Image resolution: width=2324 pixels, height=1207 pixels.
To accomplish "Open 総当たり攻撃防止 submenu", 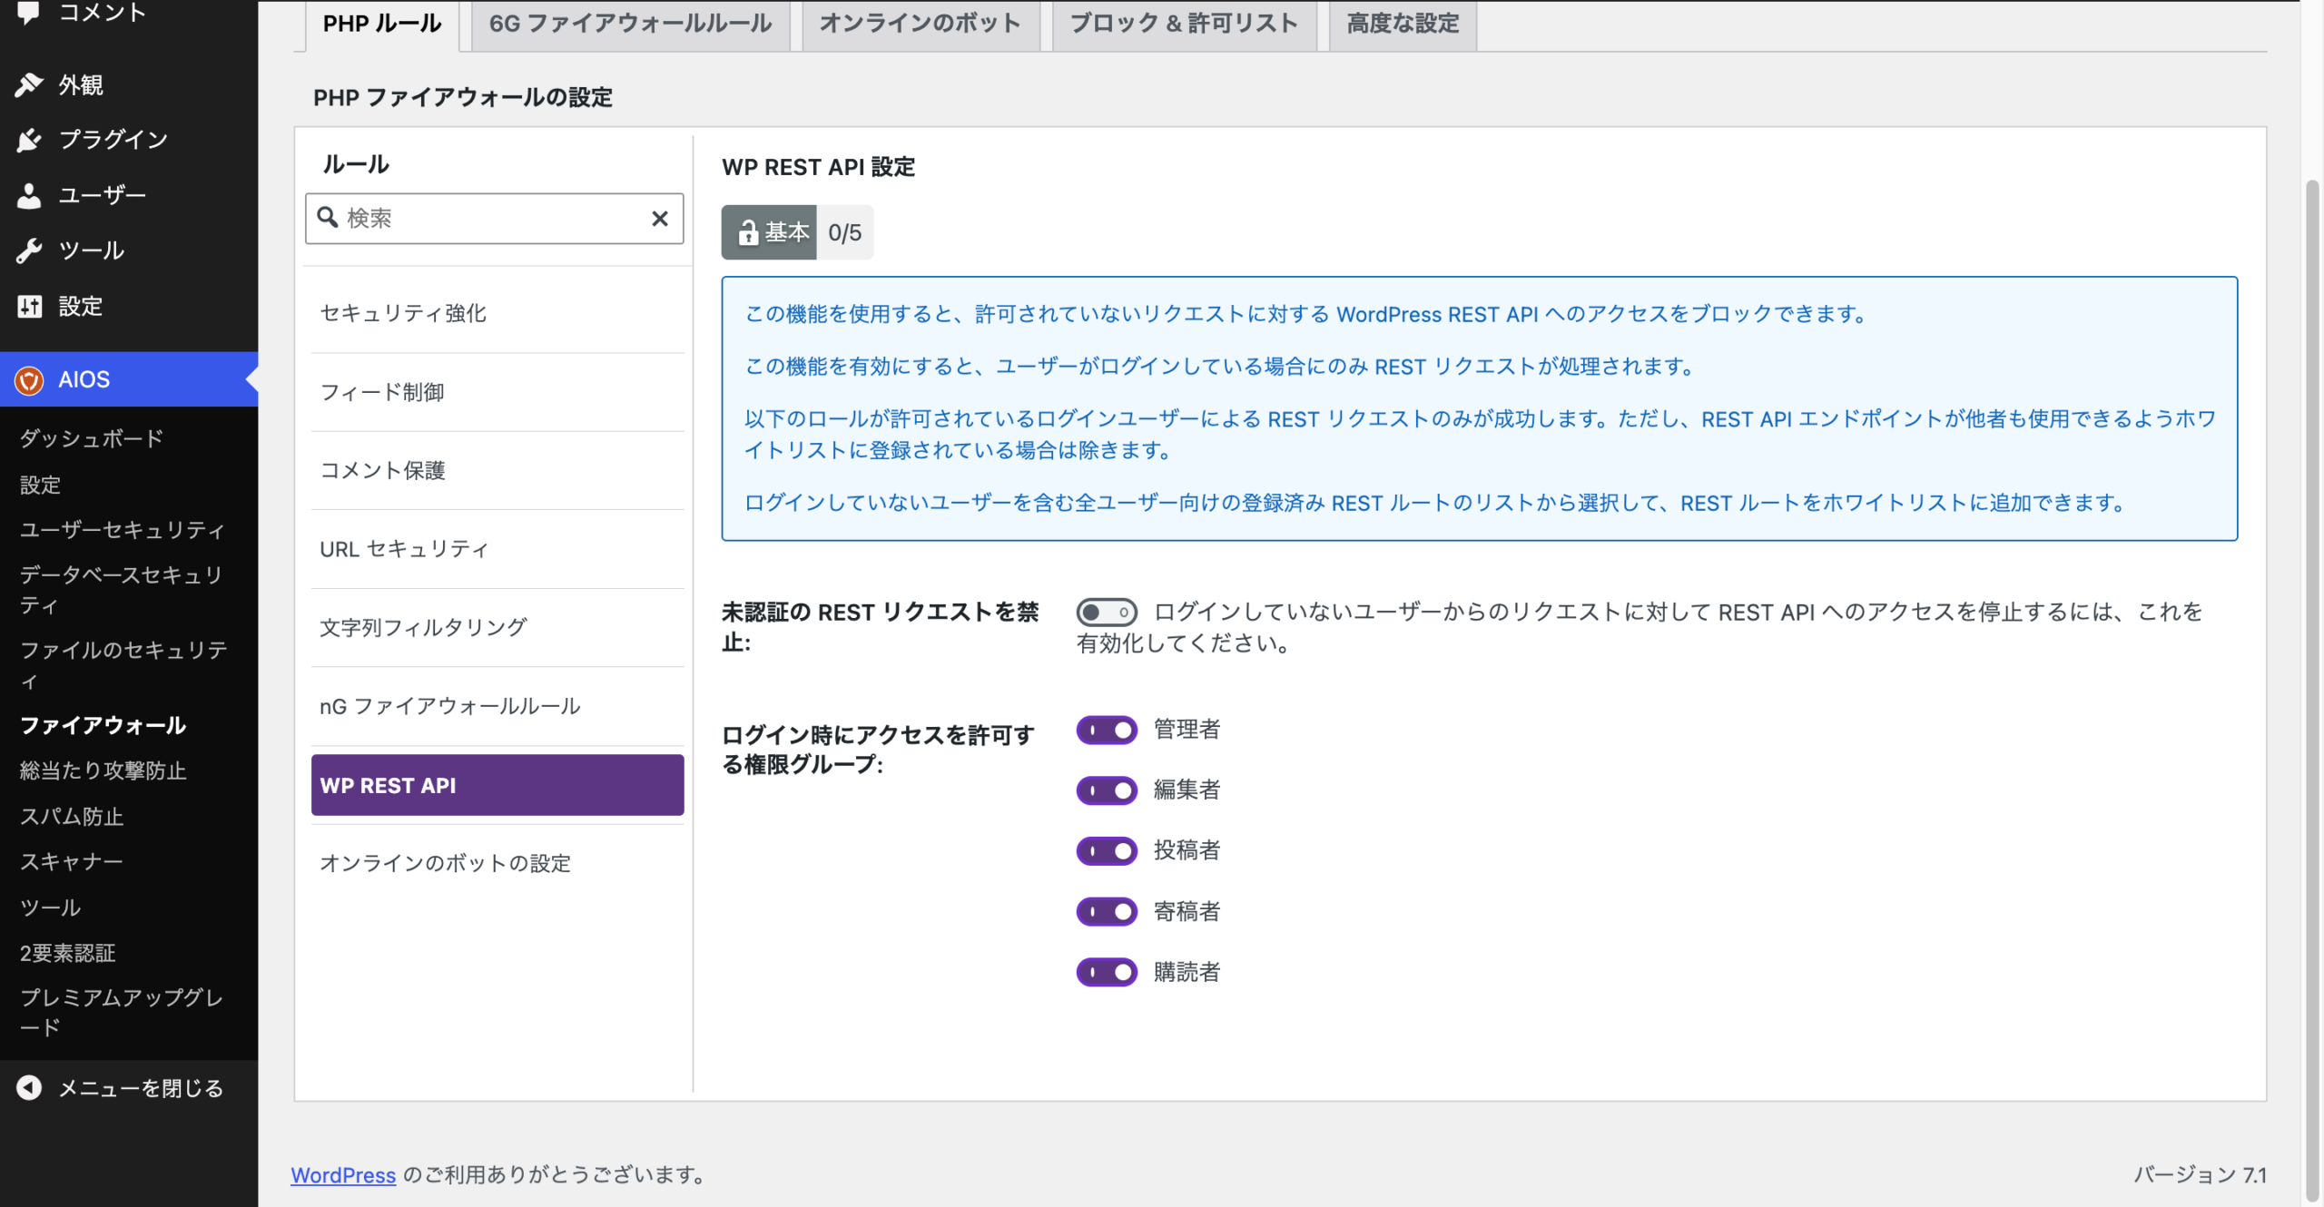I will (x=103, y=770).
